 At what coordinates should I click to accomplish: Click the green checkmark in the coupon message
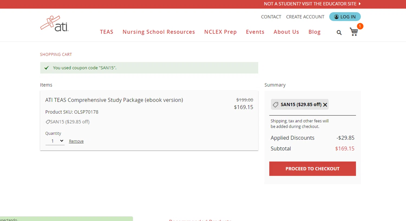[47, 68]
